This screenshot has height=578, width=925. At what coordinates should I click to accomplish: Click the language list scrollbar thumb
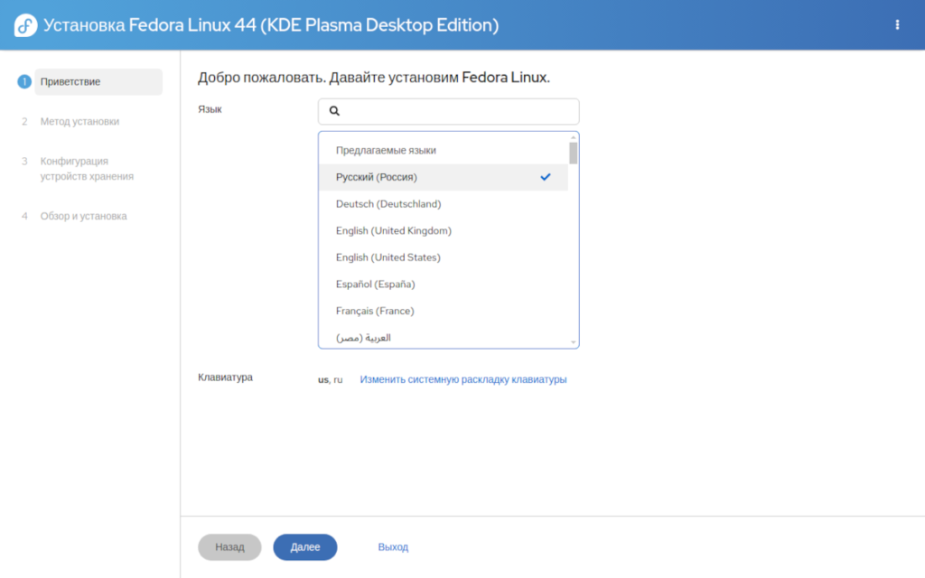pos(574,153)
